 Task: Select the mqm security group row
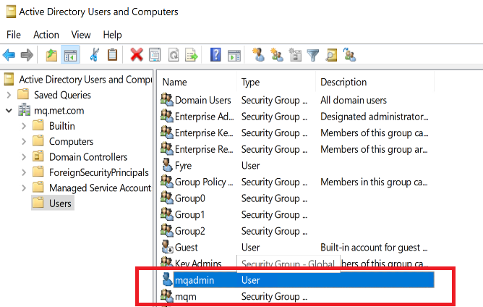pyautogui.click(x=298, y=297)
